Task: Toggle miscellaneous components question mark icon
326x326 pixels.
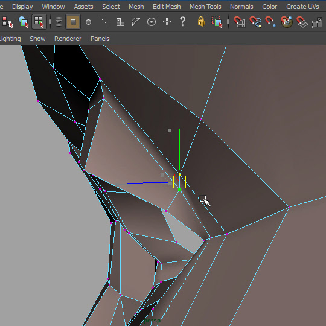Action: tap(182, 22)
